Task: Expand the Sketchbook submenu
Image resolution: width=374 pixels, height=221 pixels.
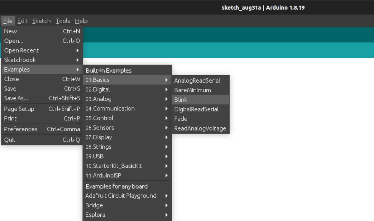Action: [x=20, y=60]
